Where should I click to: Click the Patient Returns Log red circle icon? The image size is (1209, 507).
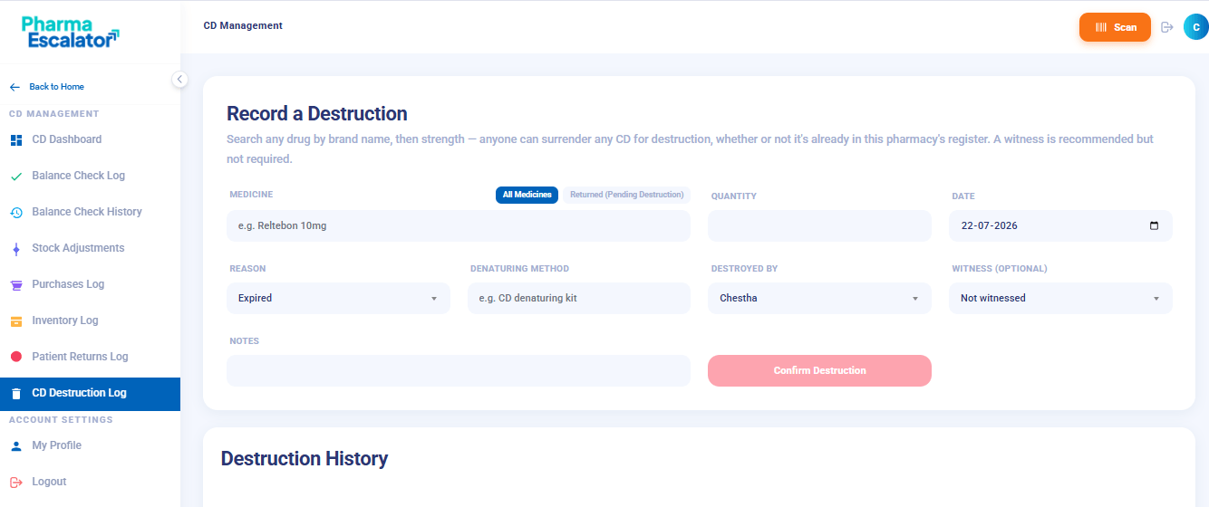pos(16,357)
